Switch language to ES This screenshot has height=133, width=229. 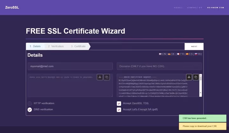pyautogui.click(x=189, y=54)
